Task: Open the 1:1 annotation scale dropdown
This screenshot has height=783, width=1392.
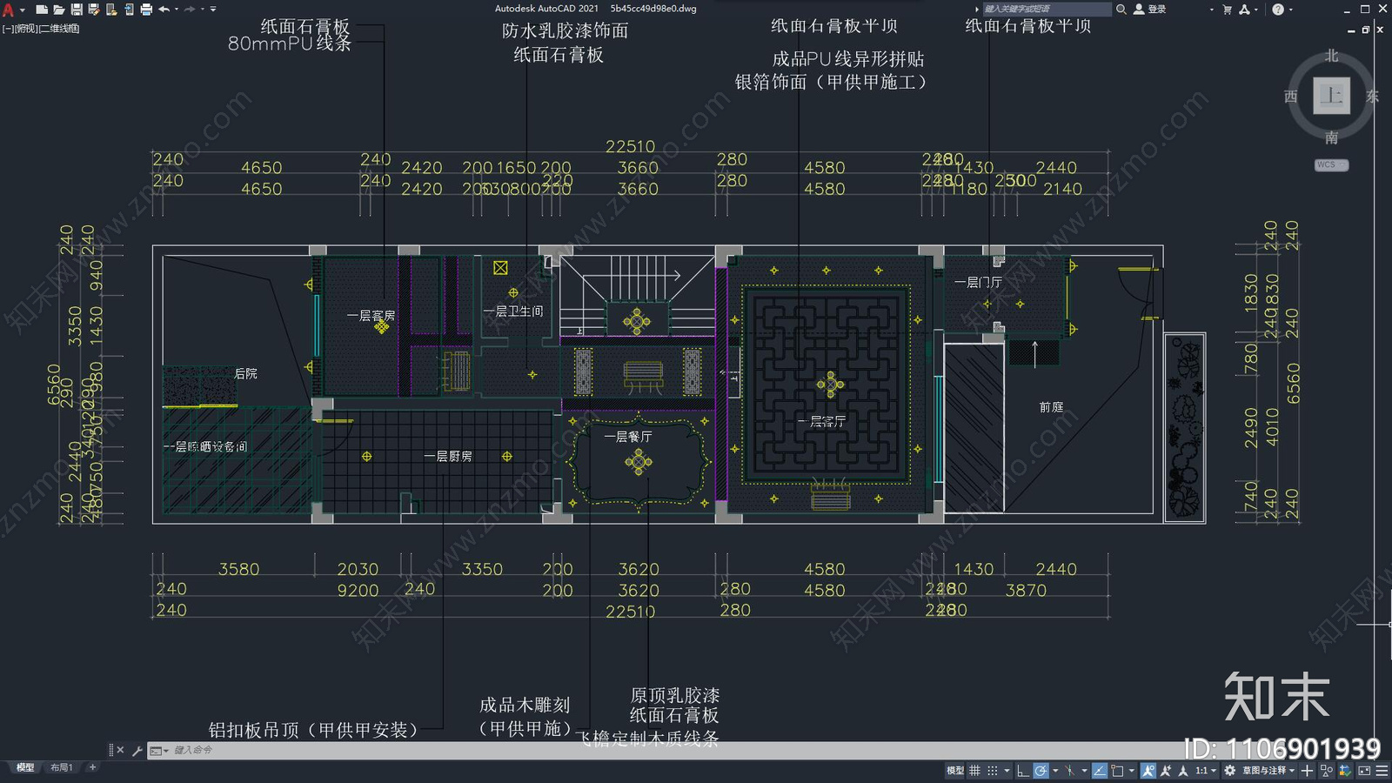Action: [x=1206, y=770]
